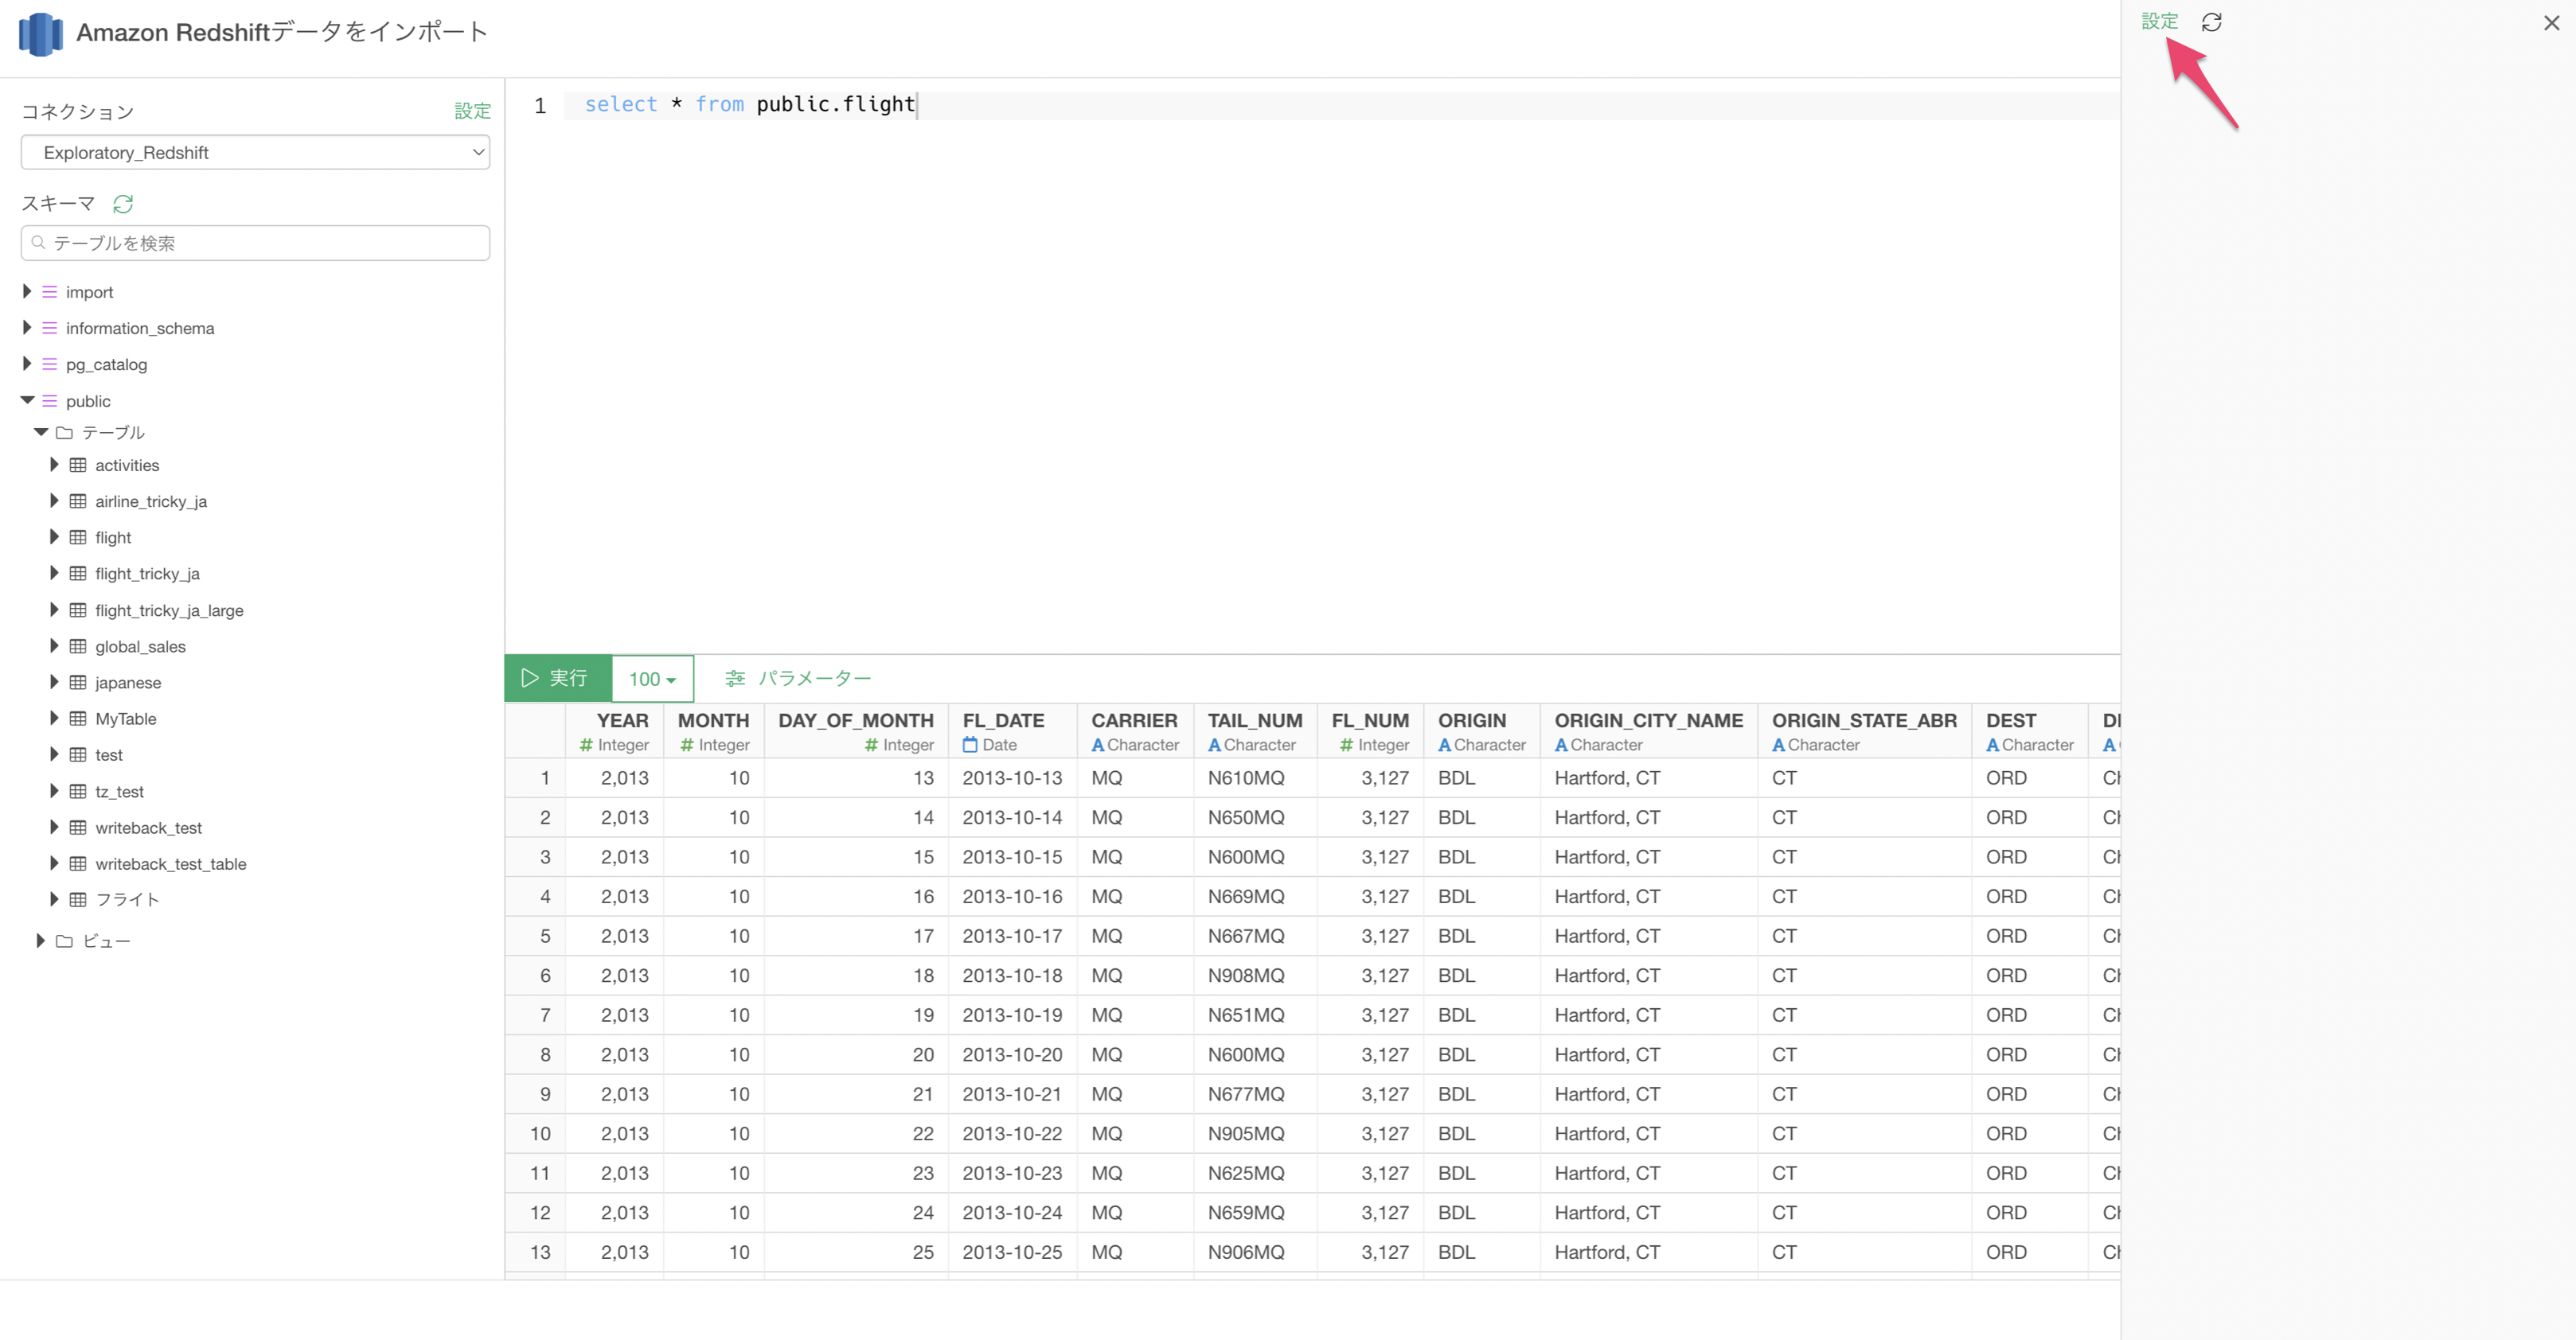Click date cell 2013-10-20
The width and height of the screenshot is (2576, 1340).
(x=1012, y=1054)
